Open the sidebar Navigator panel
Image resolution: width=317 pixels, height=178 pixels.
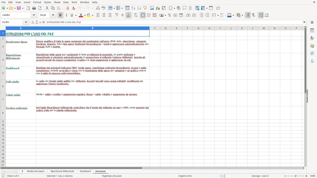click(312, 53)
